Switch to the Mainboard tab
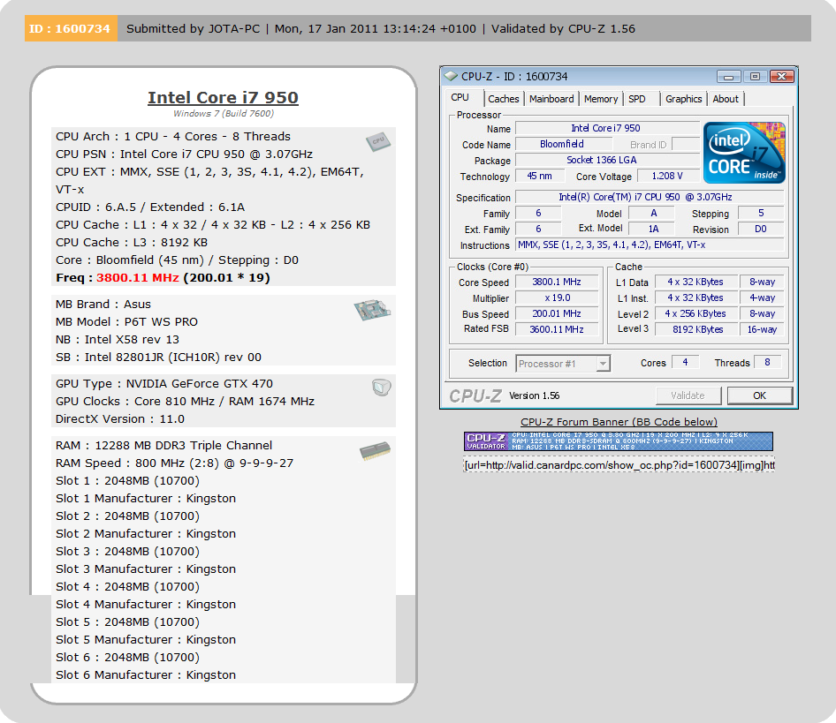Viewport: 836px width, 723px height. point(551,99)
